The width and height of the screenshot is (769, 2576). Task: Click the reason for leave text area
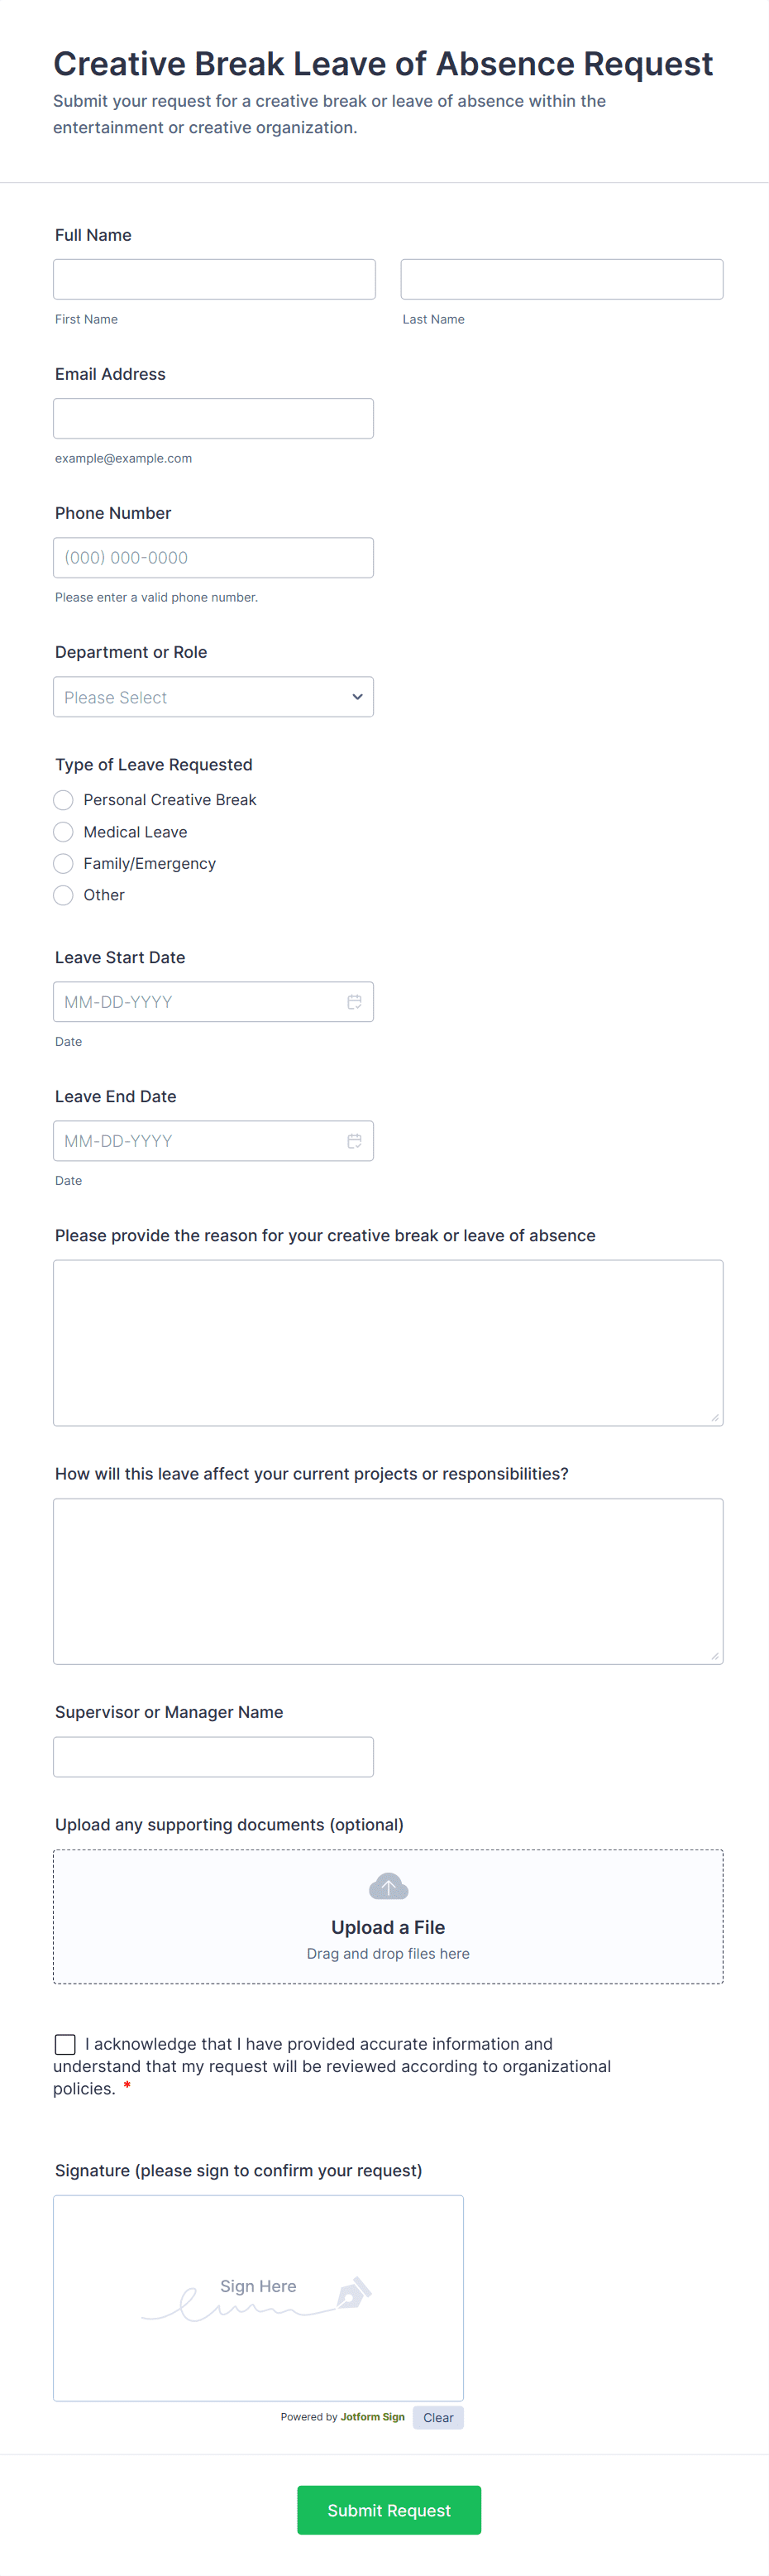388,1342
